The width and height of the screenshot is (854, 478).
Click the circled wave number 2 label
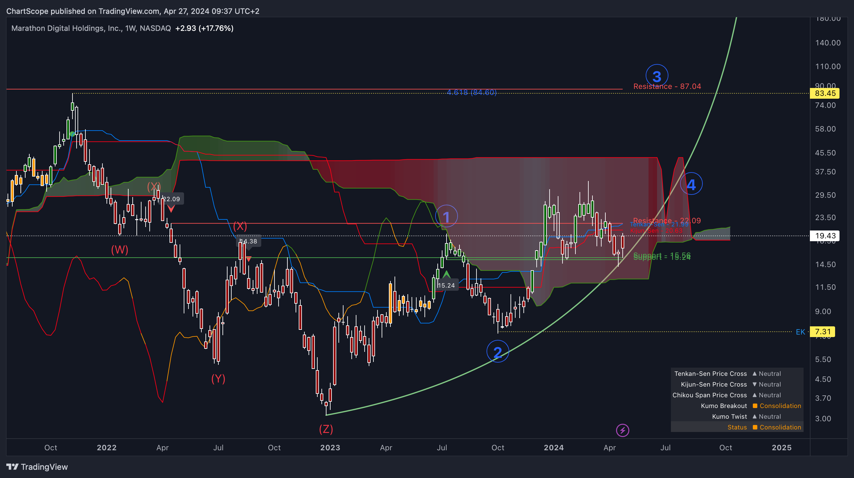[498, 352]
